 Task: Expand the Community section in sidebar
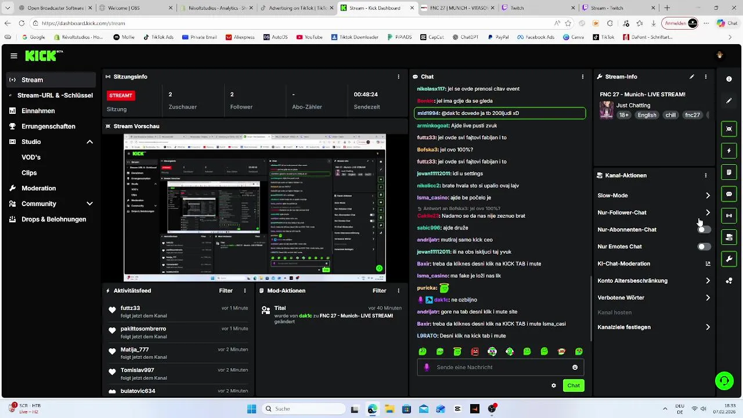[x=89, y=204]
